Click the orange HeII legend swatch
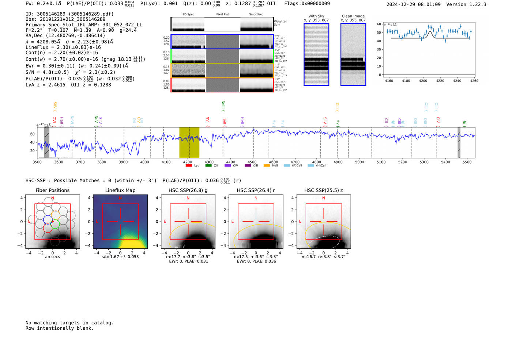The image size is (512, 348). (x=267, y=166)
